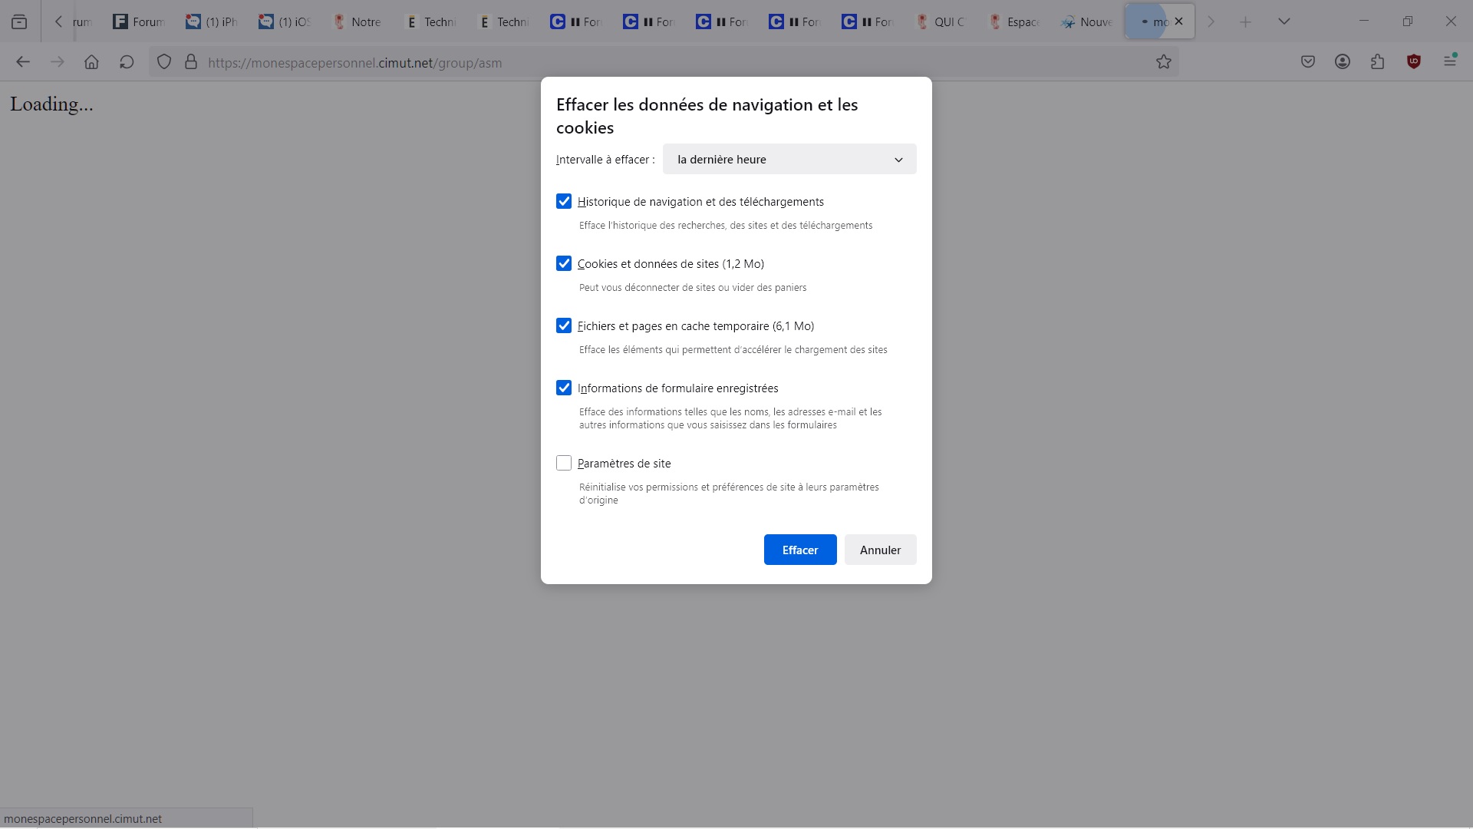Click the blue Effacer button
The height and width of the screenshot is (829, 1473).
coord(799,550)
